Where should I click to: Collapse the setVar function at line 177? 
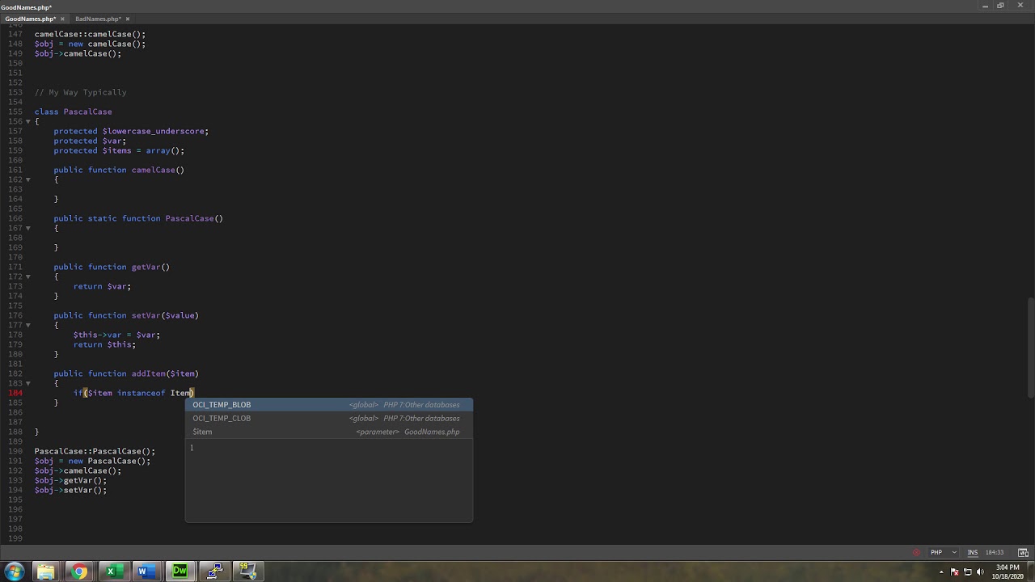(x=27, y=325)
